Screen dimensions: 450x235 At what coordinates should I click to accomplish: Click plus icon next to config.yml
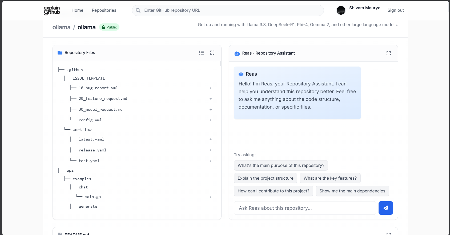click(x=211, y=120)
